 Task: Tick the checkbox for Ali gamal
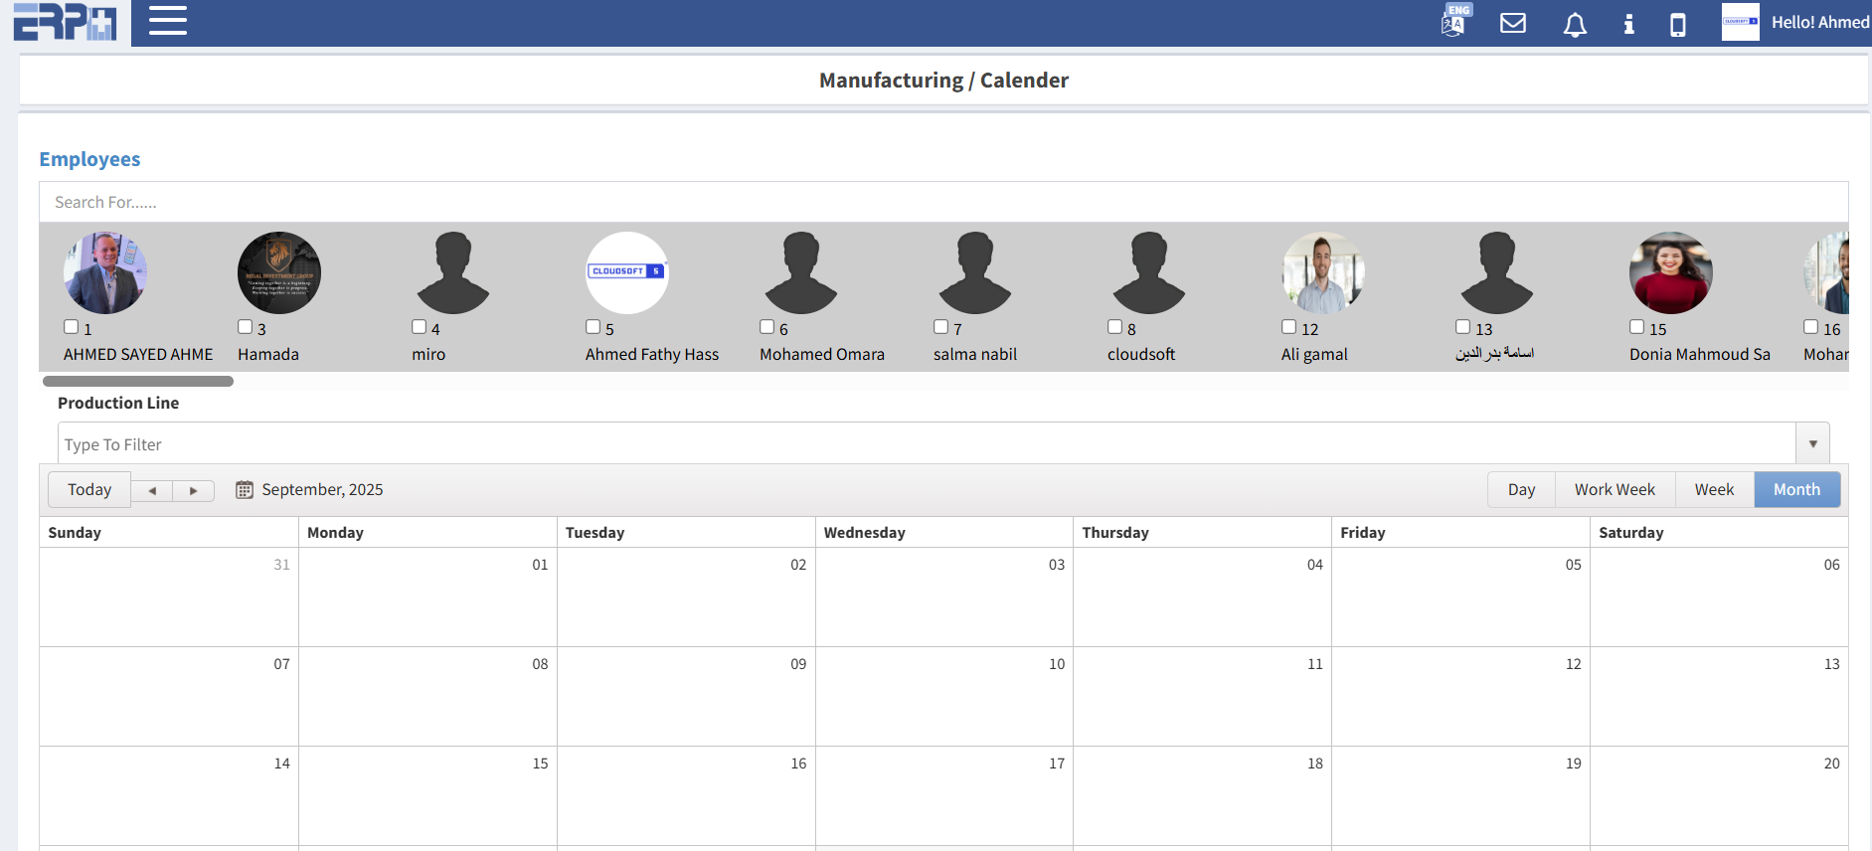[x=1288, y=327]
